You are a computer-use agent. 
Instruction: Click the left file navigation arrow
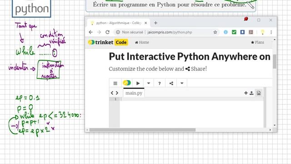[112, 93]
